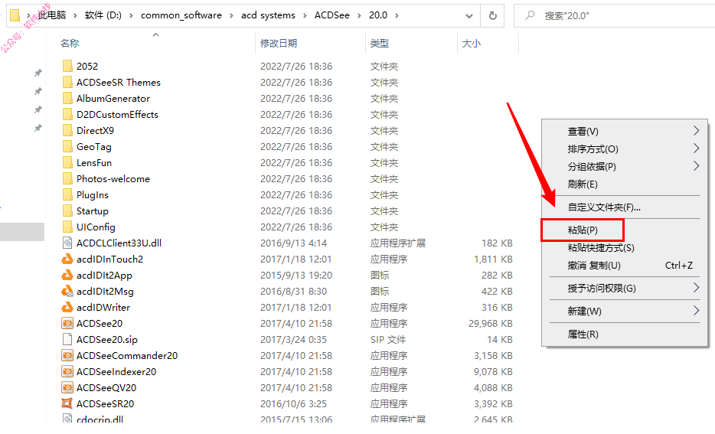Expand breadcrumb arrow after 20.0
This screenshot has height=434, width=715.
pos(397,15)
